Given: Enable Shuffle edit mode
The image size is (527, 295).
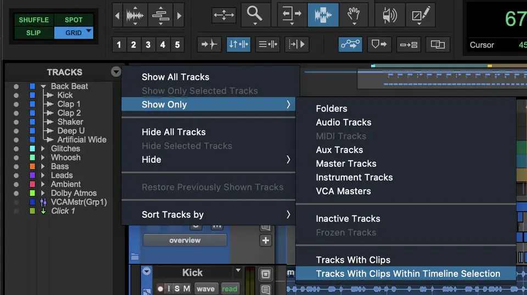Looking at the screenshot, I should point(33,20).
